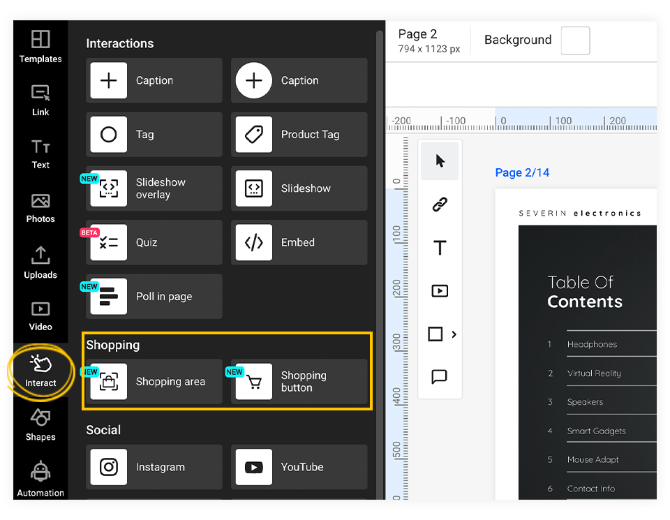The height and width of the screenshot is (520, 670).
Task: Click the YouTube interaction icon
Action: 253,467
